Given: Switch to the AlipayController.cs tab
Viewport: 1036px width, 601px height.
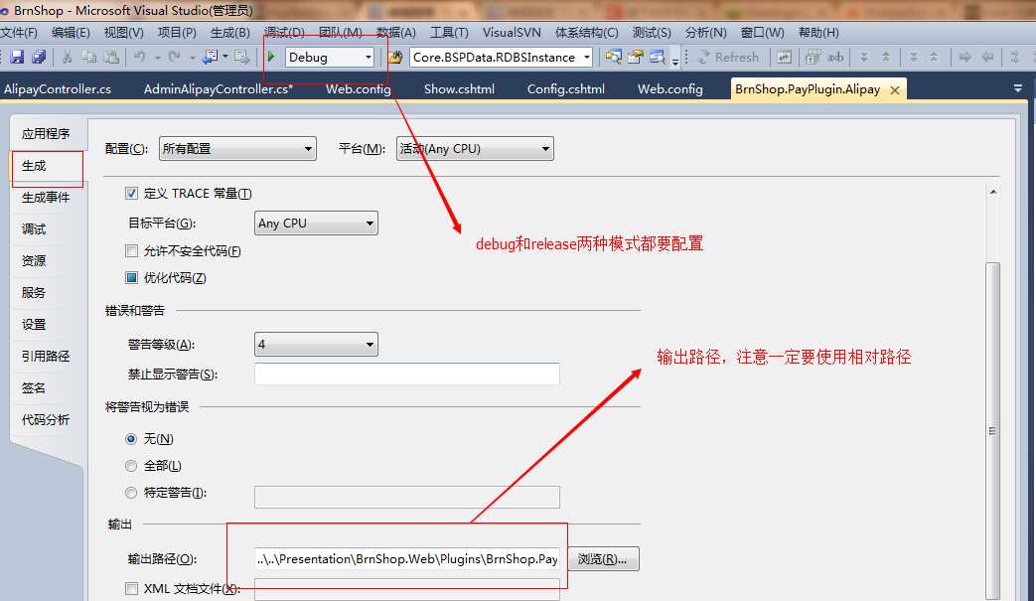Looking at the screenshot, I should point(58,89).
